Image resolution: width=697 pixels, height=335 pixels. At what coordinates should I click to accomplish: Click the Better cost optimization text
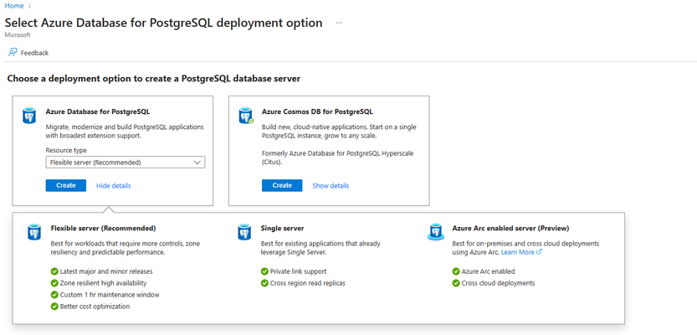pyautogui.click(x=95, y=306)
